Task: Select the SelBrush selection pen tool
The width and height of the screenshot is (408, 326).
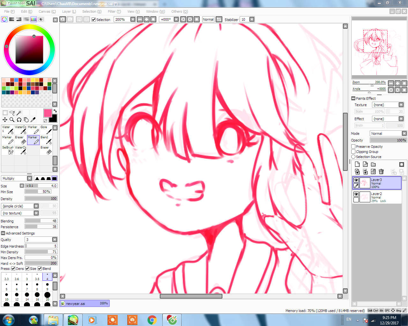Action: click(8, 150)
